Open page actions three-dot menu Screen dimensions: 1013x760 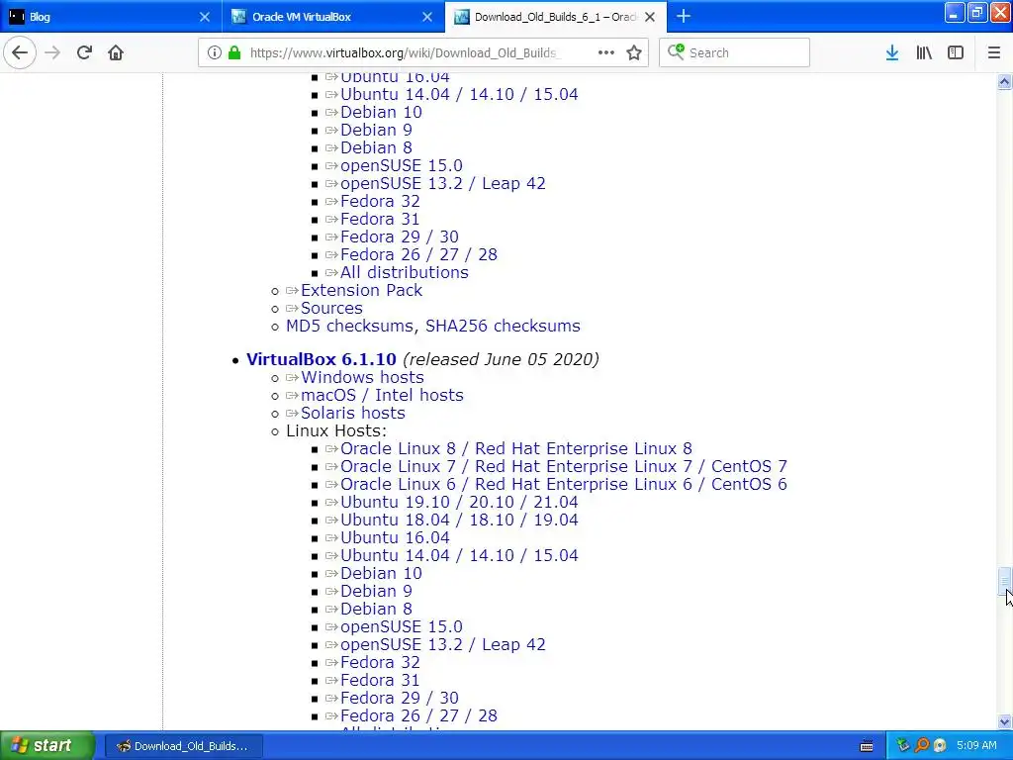coord(606,52)
